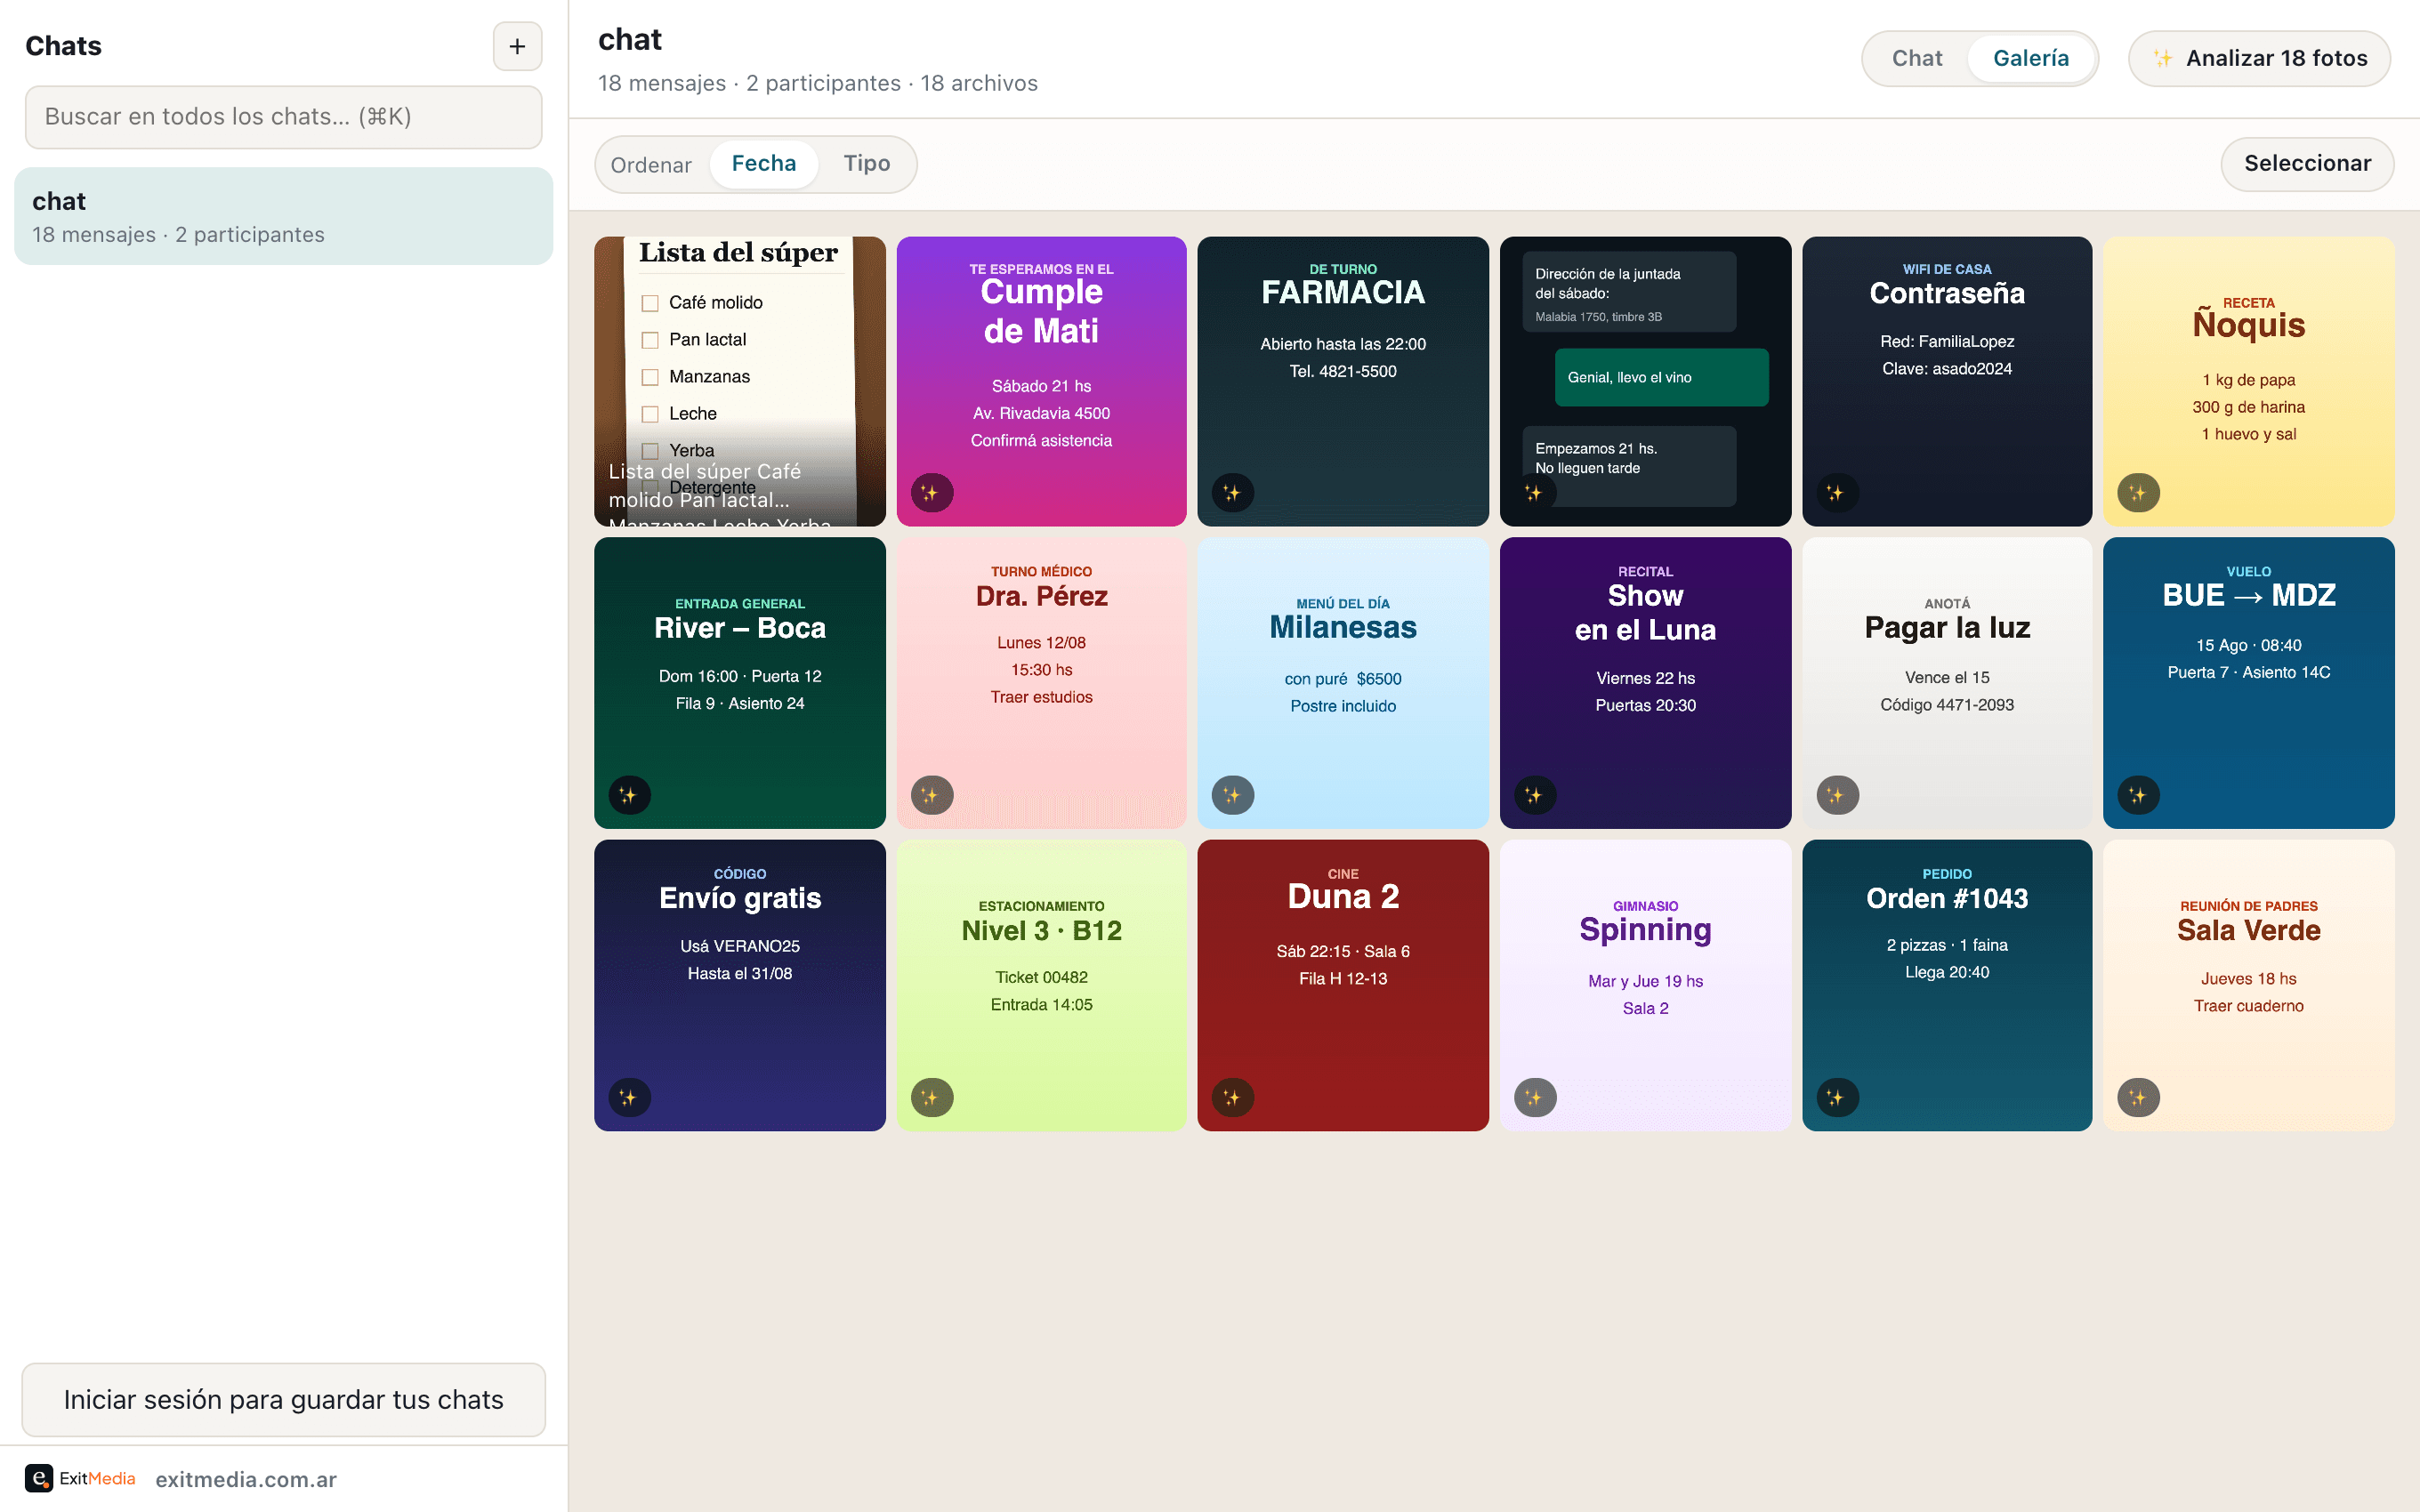Screen dimensions: 2420x1512
Task: Open the chat entry in the sidebar list
Action: pyautogui.click(x=283, y=216)
